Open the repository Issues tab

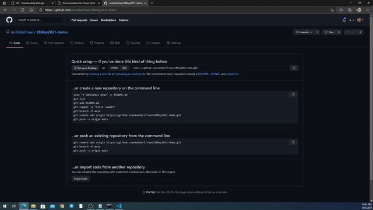coord(32,43)
